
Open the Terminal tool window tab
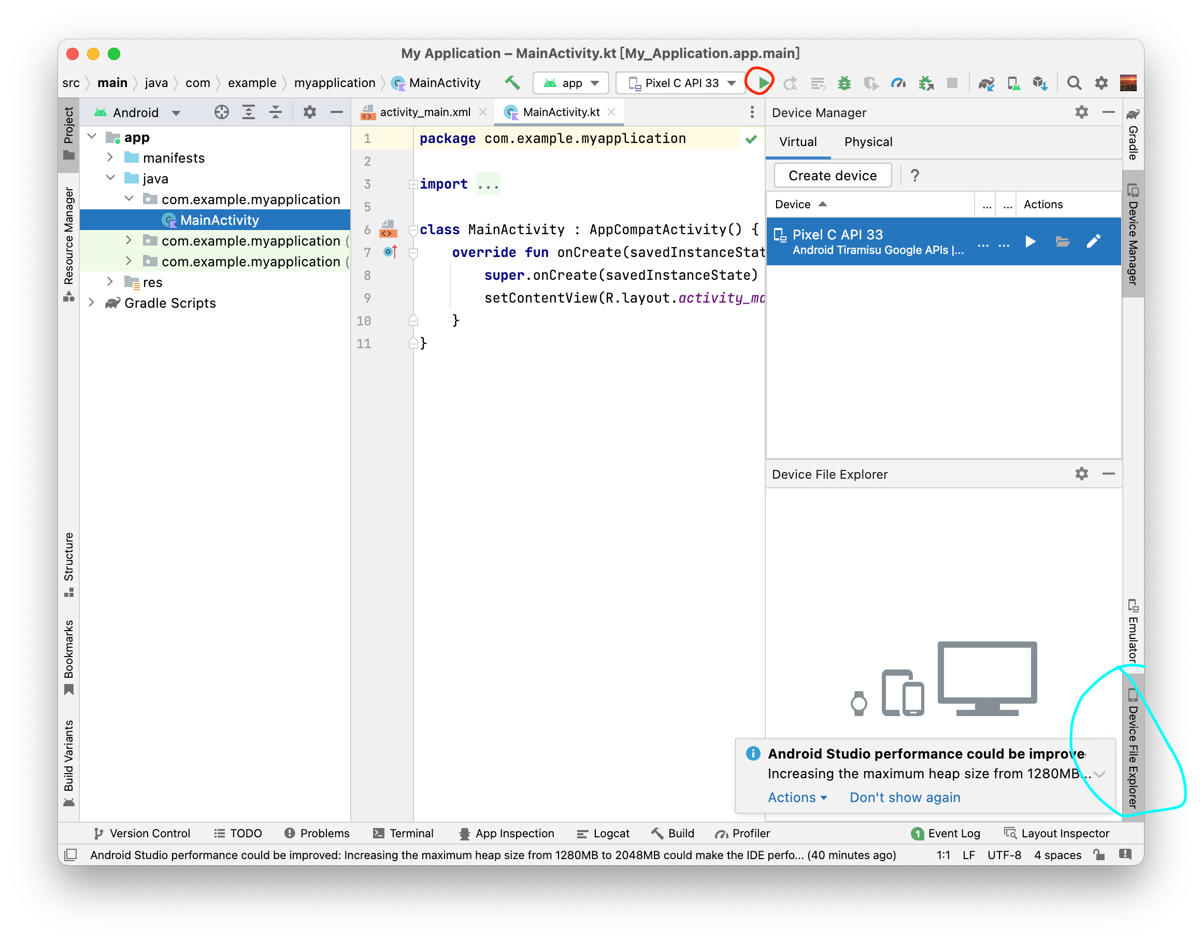point(403,833)
